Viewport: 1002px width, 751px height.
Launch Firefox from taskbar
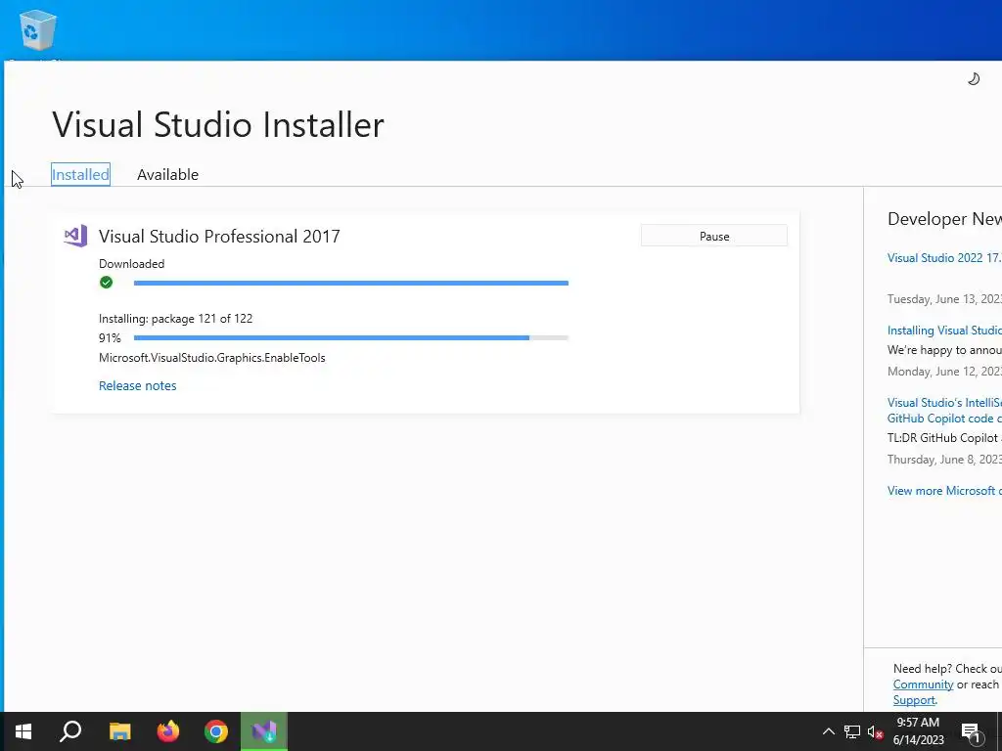click(x=168, y=731)
